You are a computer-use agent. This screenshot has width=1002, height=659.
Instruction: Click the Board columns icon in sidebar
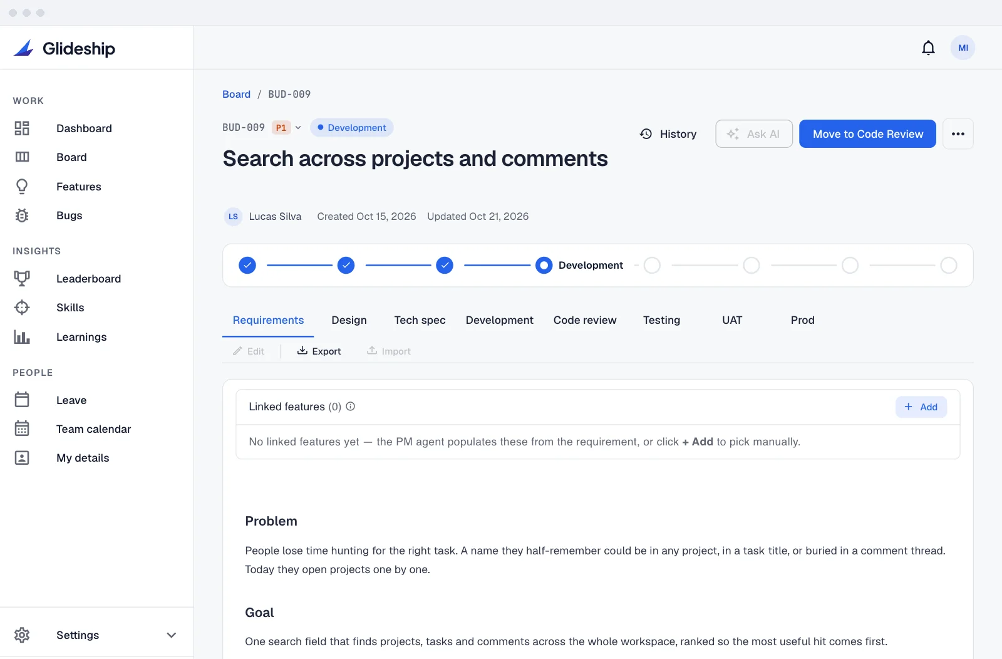[22, 157]
